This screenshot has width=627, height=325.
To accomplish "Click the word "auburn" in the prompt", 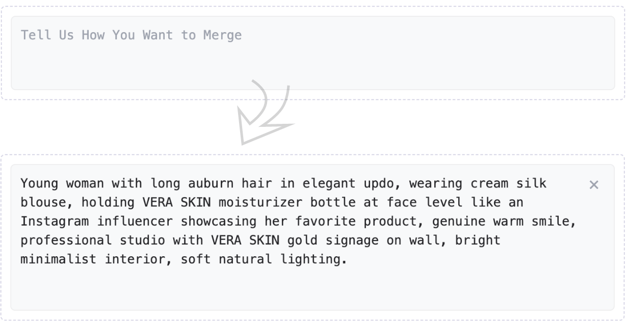I will 211,183.
